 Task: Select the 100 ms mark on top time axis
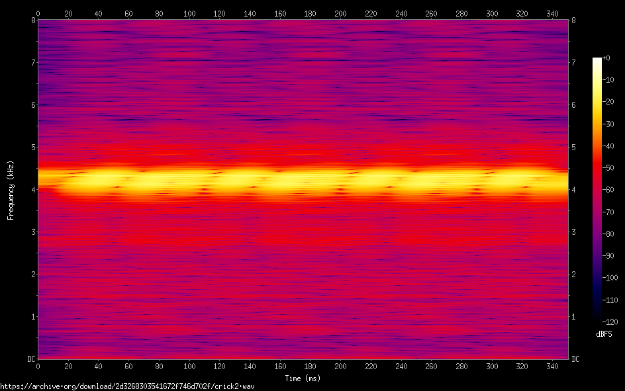(189, 13)
